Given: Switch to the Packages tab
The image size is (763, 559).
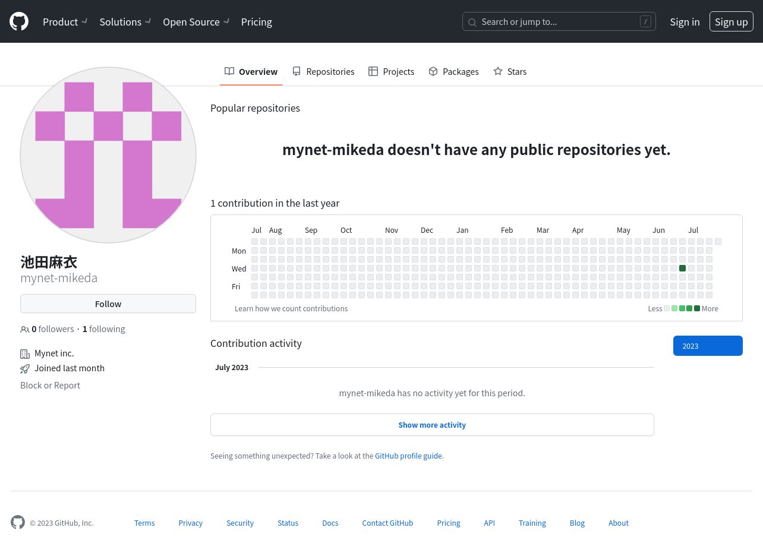Looking at the screenshot, I should [x=453, y=71].
